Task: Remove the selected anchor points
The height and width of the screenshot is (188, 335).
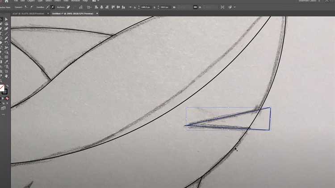Action: click(68, 7)
